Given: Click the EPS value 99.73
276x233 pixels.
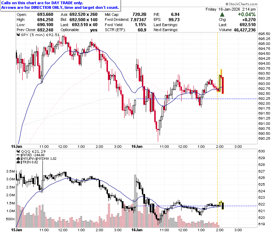Looking at the screenshot, I should coord(174,20).
